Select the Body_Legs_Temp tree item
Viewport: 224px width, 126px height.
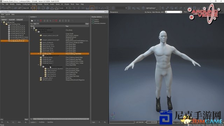pyautogui.click(x=48, y=50)
